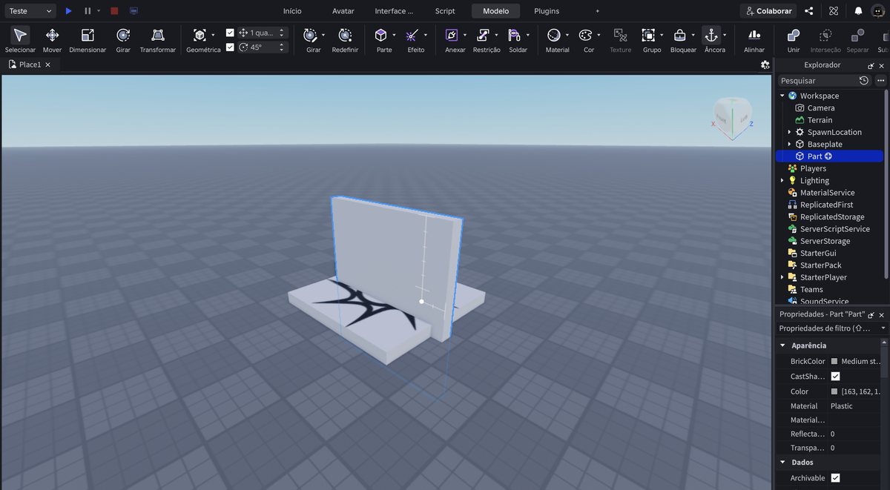Click the Redefinir pivot icon
This screenshot has height=490, width=890.
pyautogui.click(x=345, y=35)
